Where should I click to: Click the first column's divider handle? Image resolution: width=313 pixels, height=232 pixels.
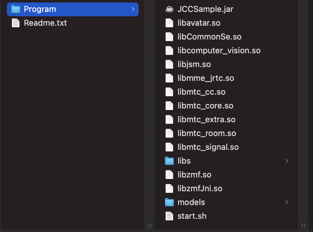pos(150,225)
